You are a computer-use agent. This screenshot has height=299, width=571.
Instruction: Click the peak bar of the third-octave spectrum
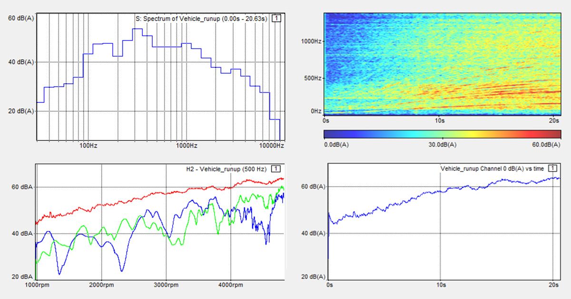[138, 29]
